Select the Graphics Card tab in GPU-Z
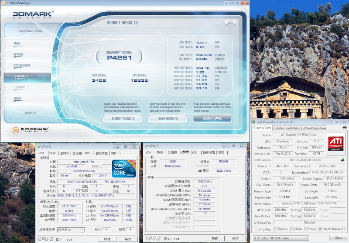 262,127
